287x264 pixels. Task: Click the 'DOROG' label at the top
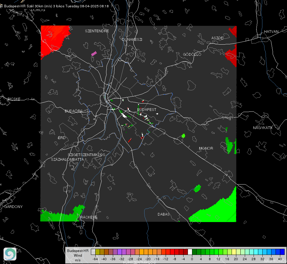pos(38,10)
